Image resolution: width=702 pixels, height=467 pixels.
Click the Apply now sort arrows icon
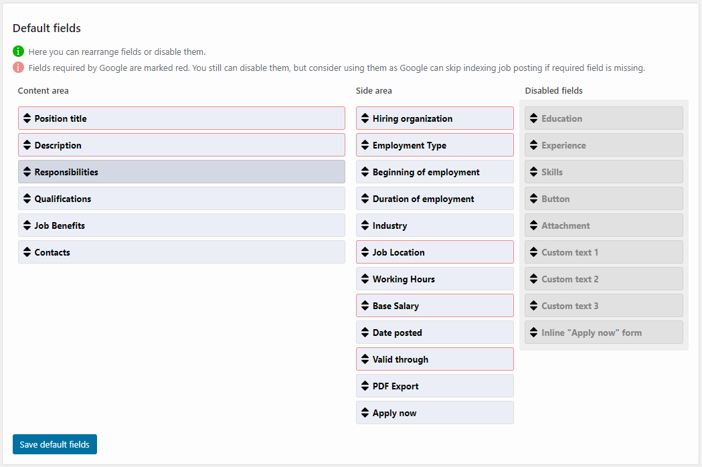click(365, 413)
